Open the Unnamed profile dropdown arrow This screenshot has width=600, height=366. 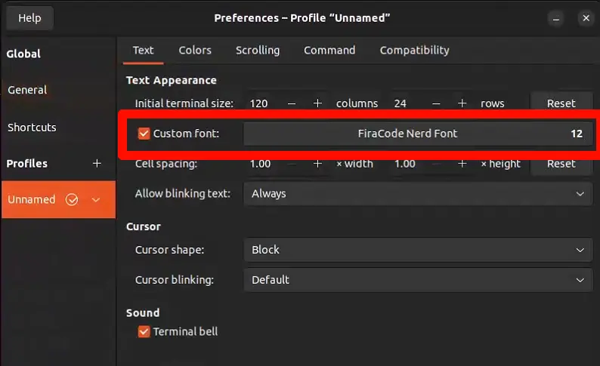pyautogui.click(x=96, y=200)
